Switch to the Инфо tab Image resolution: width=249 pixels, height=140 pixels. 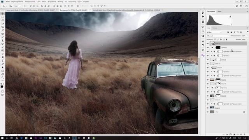pyautogui.click(x=219, y=11)
